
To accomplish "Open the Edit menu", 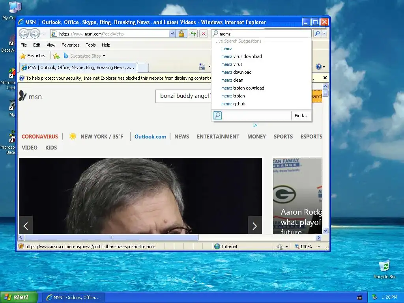I will point(37,45).
